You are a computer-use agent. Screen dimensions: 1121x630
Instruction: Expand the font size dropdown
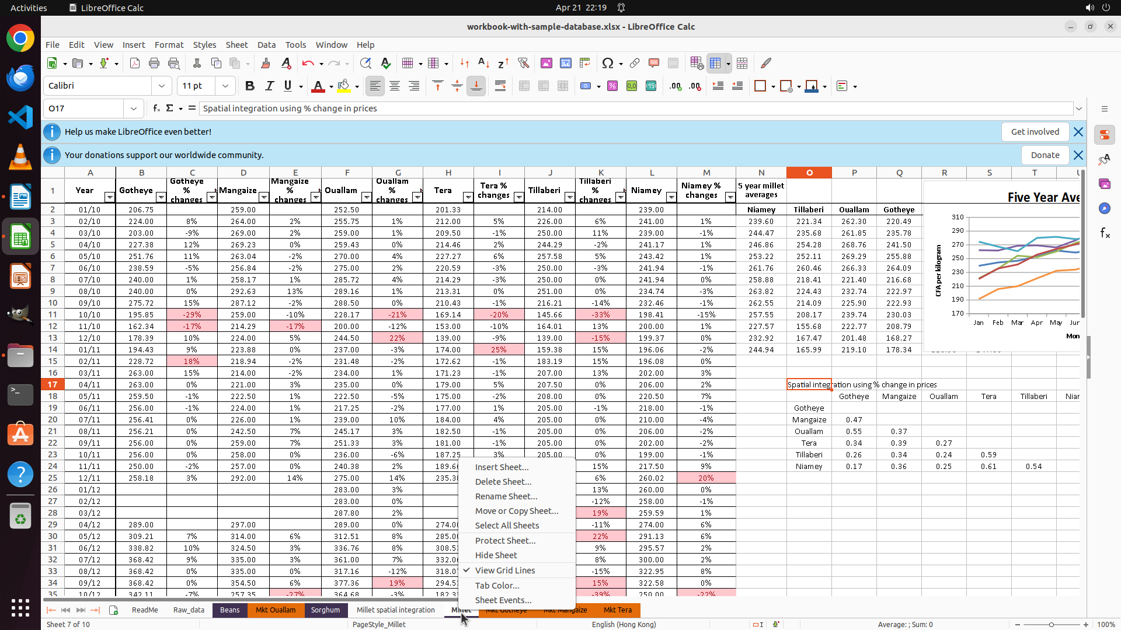tap(225, 86)
